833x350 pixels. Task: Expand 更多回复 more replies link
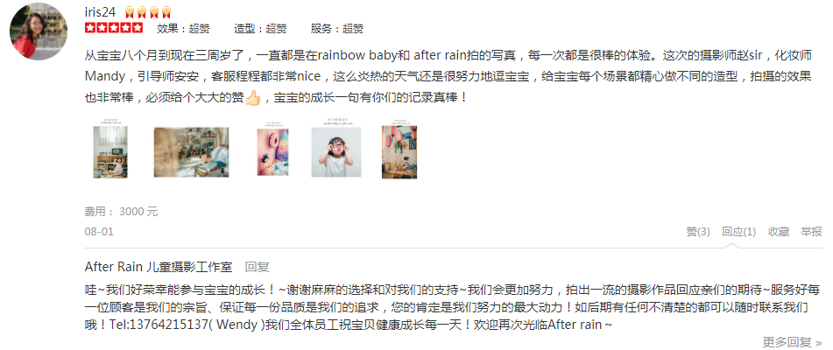click(x=792, y=342)
